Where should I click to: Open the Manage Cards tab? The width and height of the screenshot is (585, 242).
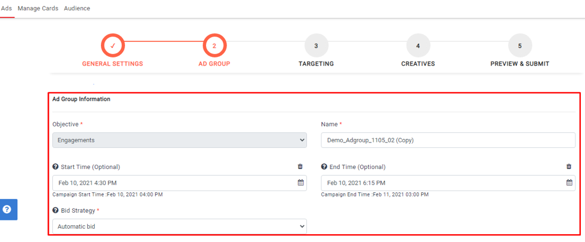pos(38,8)
